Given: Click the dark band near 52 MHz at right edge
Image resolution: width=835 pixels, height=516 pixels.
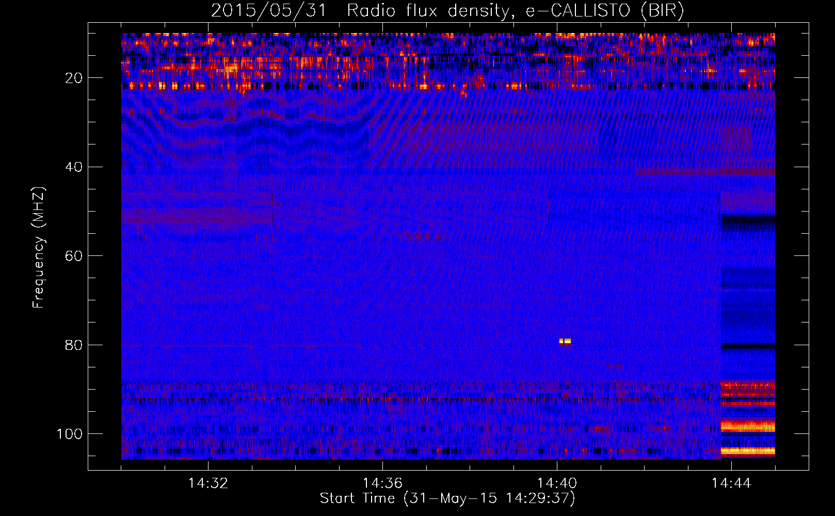Looking at the screenshot, I should pos(748,222).
